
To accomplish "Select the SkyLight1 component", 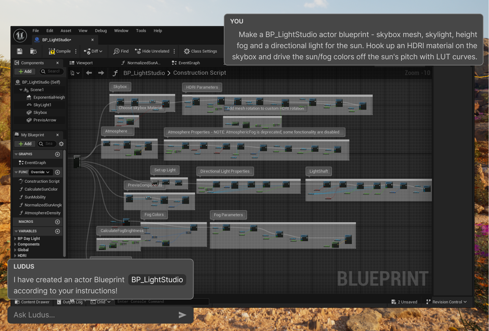I will 39,105.
